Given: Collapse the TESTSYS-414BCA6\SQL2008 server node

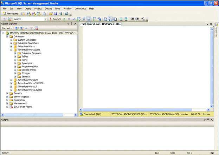Looking at the screenshot, I should (3, 33).
